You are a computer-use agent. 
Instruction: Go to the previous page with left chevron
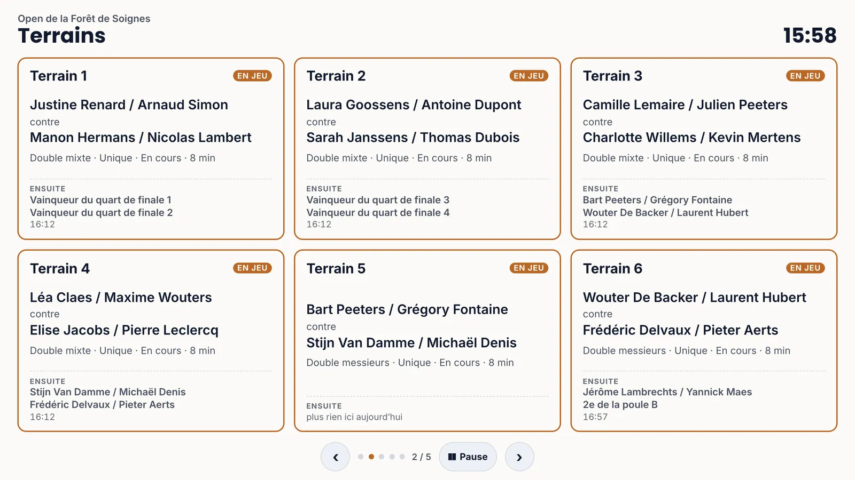click(x=335, y=457)
